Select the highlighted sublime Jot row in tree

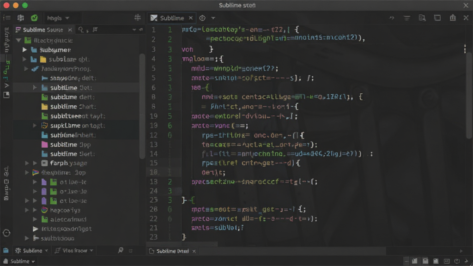click(x=76, y=87)
